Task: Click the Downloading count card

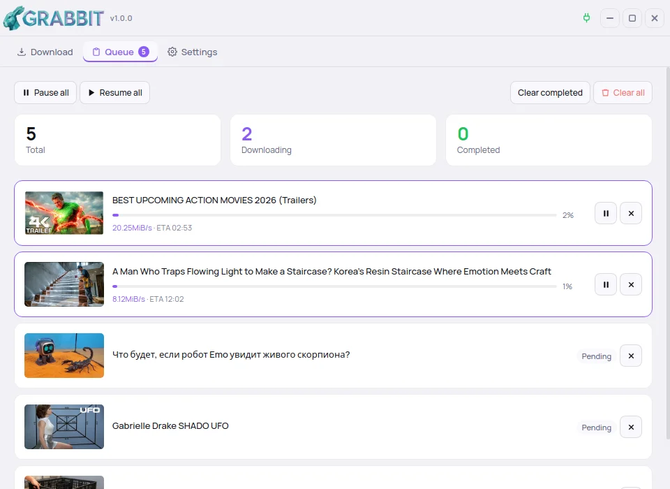Action: click(x=334, y=140)
